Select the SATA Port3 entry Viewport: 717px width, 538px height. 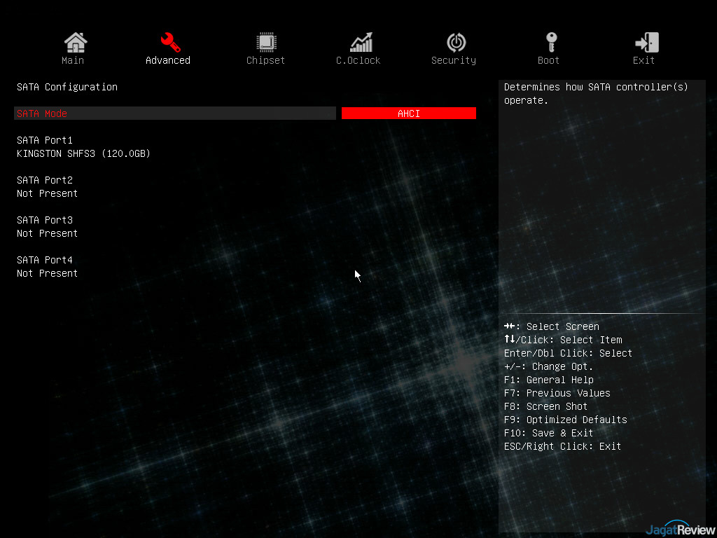(45, 220)
